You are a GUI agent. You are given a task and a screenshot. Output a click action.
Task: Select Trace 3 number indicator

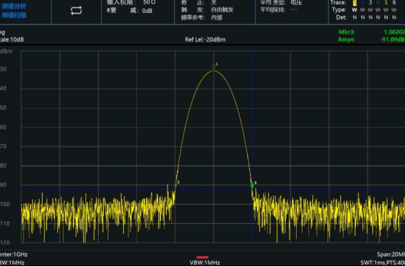370,3
